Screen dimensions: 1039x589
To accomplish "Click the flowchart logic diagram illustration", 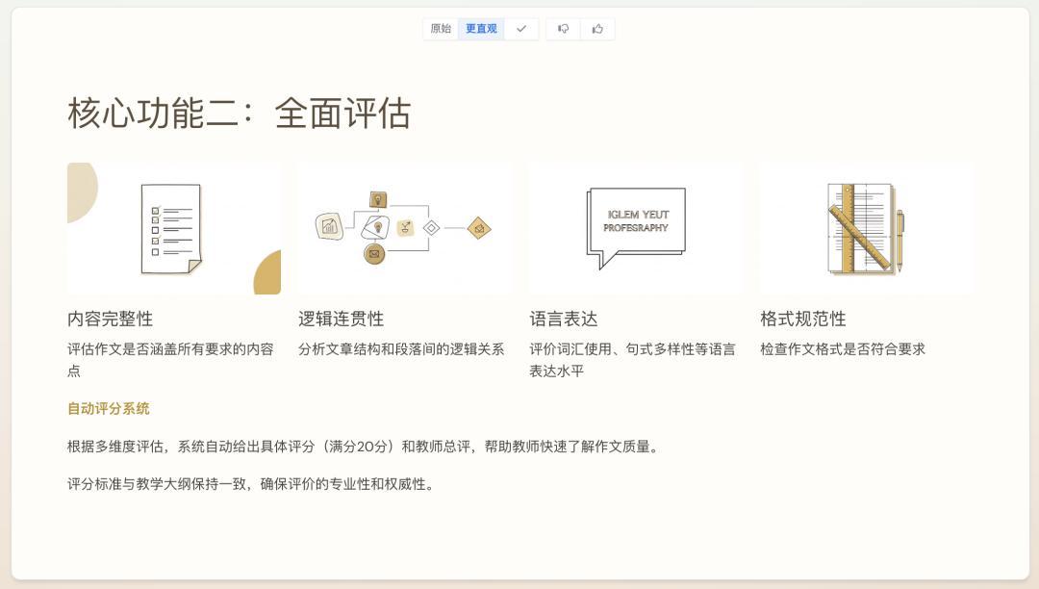I will pyautogui.click(x=404, y=228).
